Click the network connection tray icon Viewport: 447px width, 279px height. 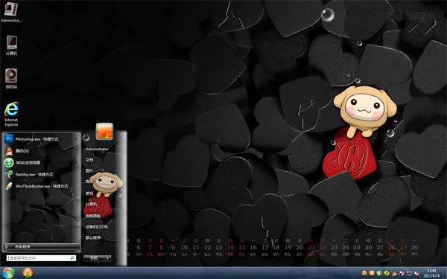409,273
